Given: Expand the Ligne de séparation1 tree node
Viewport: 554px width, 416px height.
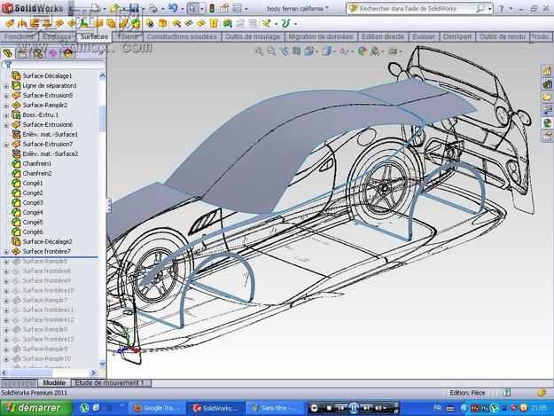Looking at the screenshot, I should pos(6,86).
